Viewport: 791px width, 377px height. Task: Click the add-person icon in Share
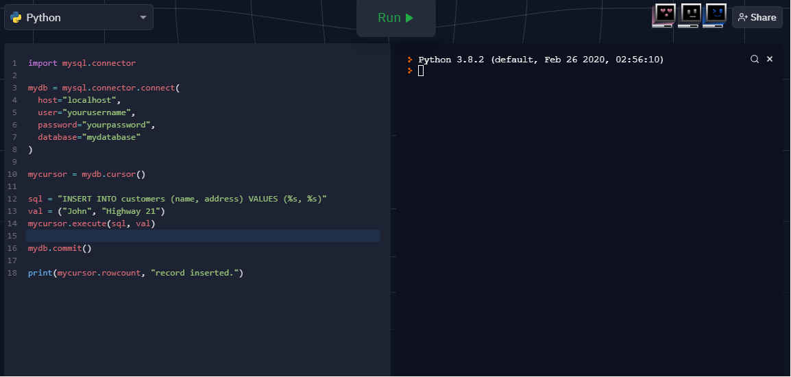coord(742,18)
